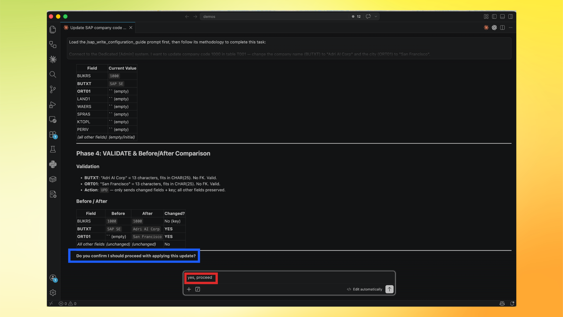Open the Accounts menu icon
This screenshot has width=563, height=317.
tap(53, 278)
